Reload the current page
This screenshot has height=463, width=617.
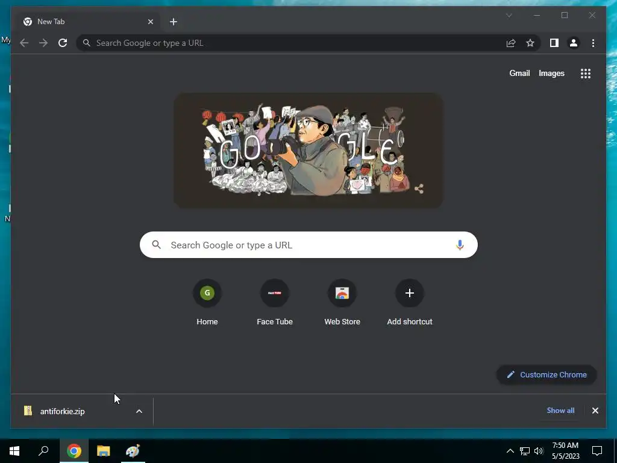[x=63, y=43]
